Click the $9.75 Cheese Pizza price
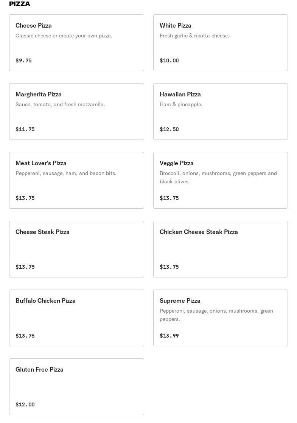This screenshot has width=297, height=423. pyautogui.click(x=23, y=60)
